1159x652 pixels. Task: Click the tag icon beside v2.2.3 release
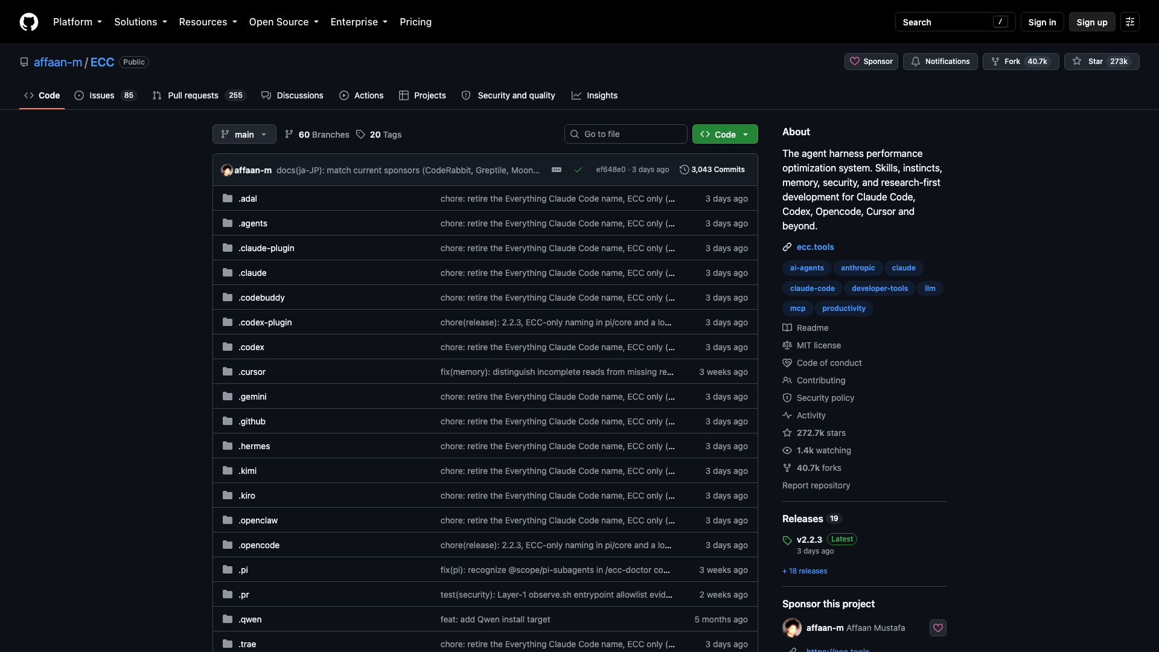pos(787,540)
